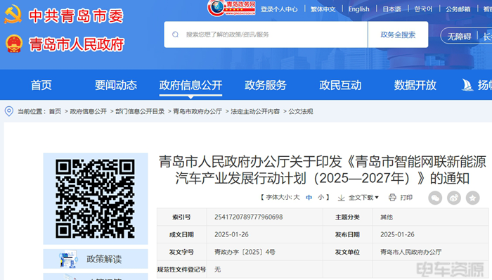Share article via Weibo icon
492x280 pixels.
point(454,198)
